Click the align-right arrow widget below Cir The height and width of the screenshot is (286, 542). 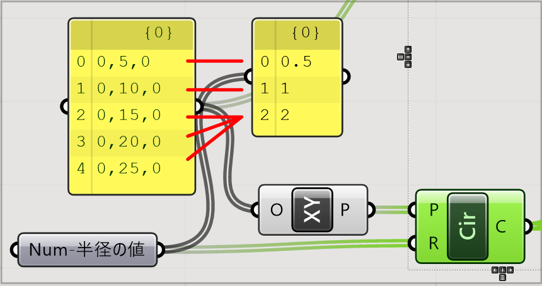click(x=510, y=270)
